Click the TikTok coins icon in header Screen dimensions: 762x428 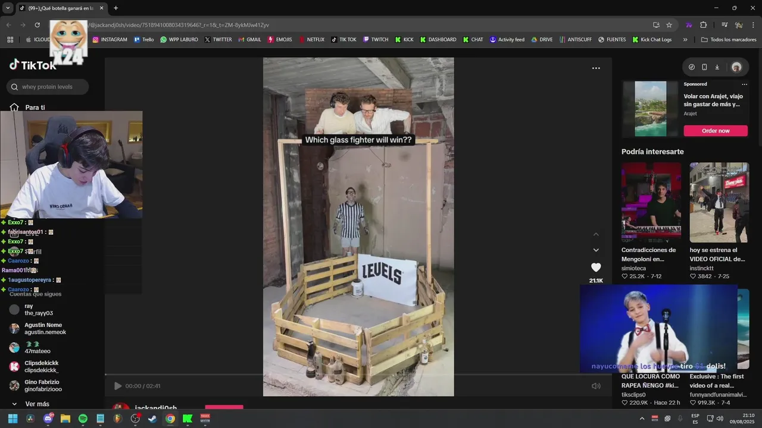point(691,67)
